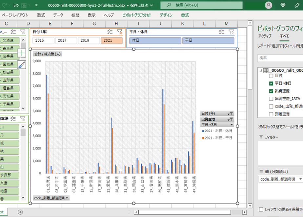This screenshot has height=217, width=303.
Task: Click horizontal scrollbar right arrow
Action: [244, 212]
